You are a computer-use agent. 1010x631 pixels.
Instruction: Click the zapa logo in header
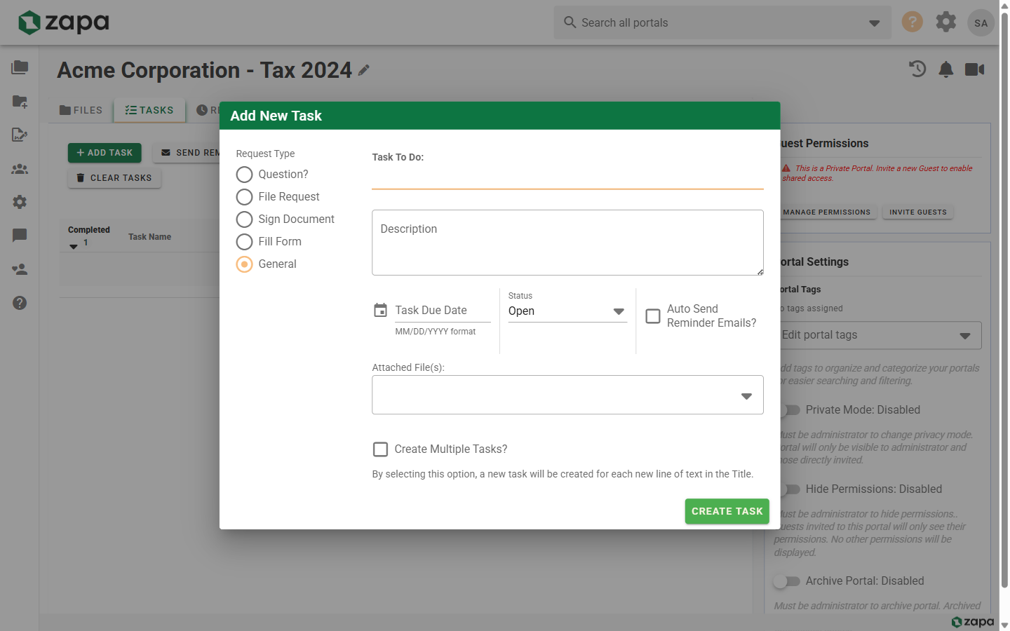[x=64, y=22]
